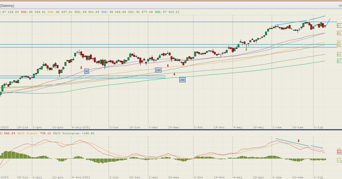Click the red down arrow above the 50 label
The height and width of the screenshot is (179, 342).
81,68
